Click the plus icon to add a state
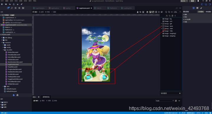 click(39, 97)
